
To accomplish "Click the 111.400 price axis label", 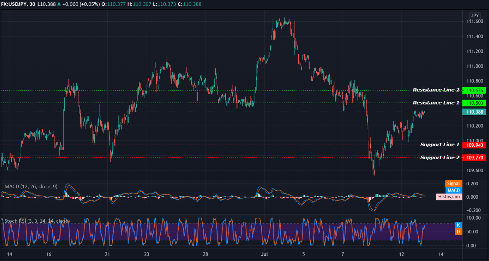I will point(475,36).
